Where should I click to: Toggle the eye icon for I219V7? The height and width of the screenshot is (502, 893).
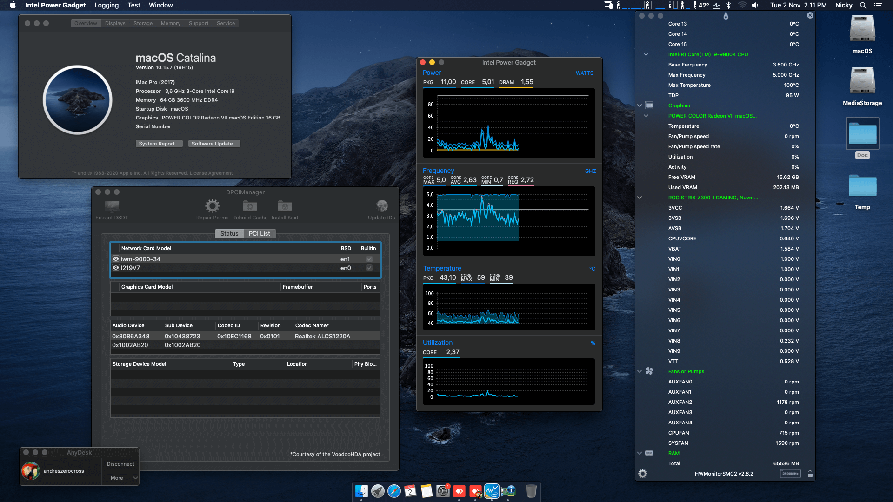pyautogui.click(x=116, y=268)
